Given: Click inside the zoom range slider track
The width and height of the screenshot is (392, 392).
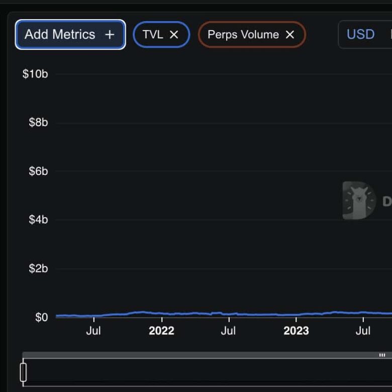Looking at the screenshot, I should click(201, 372).
